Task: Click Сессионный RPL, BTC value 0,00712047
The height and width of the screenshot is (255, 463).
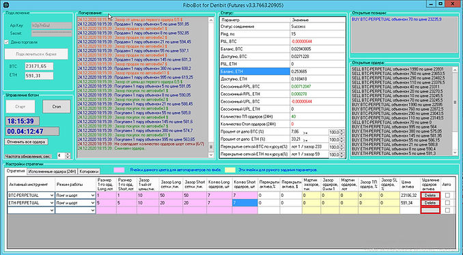Action: pyautogui.click(x=301, y=87)
